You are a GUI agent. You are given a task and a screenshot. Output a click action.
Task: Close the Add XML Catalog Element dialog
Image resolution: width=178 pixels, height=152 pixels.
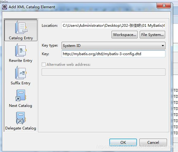pyautogui.click(x=164, y=5)
